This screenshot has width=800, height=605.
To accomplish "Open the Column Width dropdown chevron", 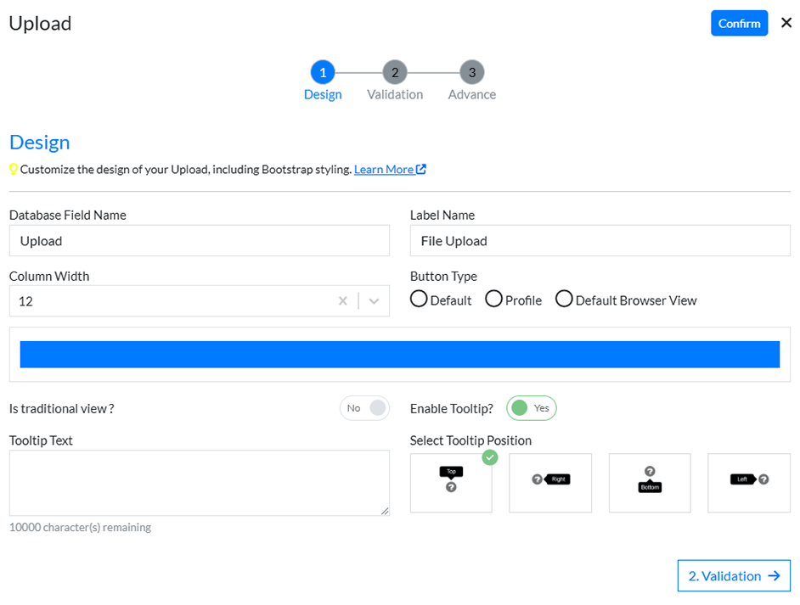I will [x=374, y=300].
